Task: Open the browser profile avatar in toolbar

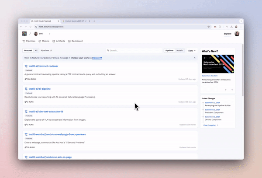Action: pos(236,27)
